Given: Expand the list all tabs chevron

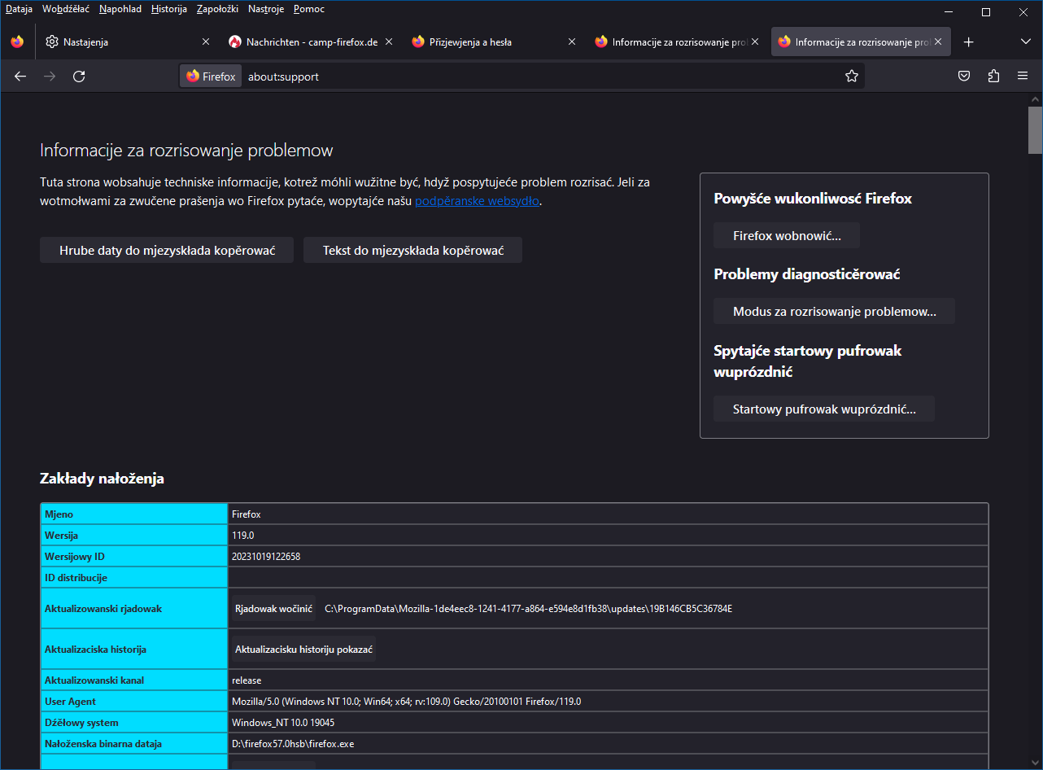Looking at the screenshot, I should (x=1025, y=42).
